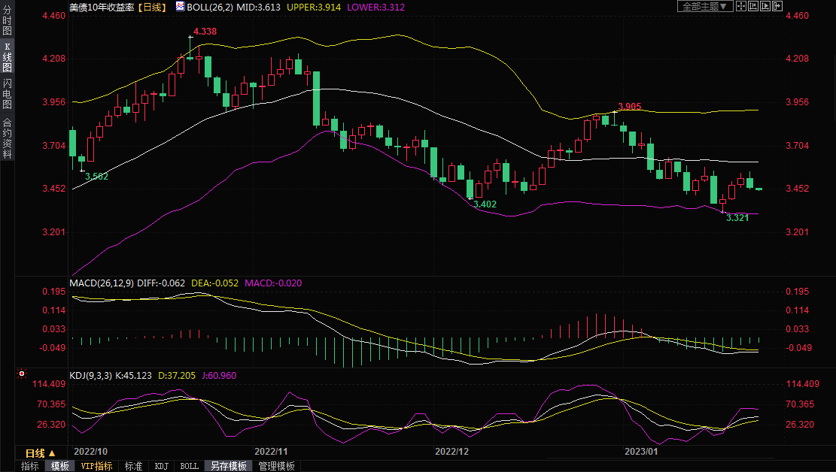Open 闪电图 view in sidebar
836x472 pixels.
tap(7, 94)
